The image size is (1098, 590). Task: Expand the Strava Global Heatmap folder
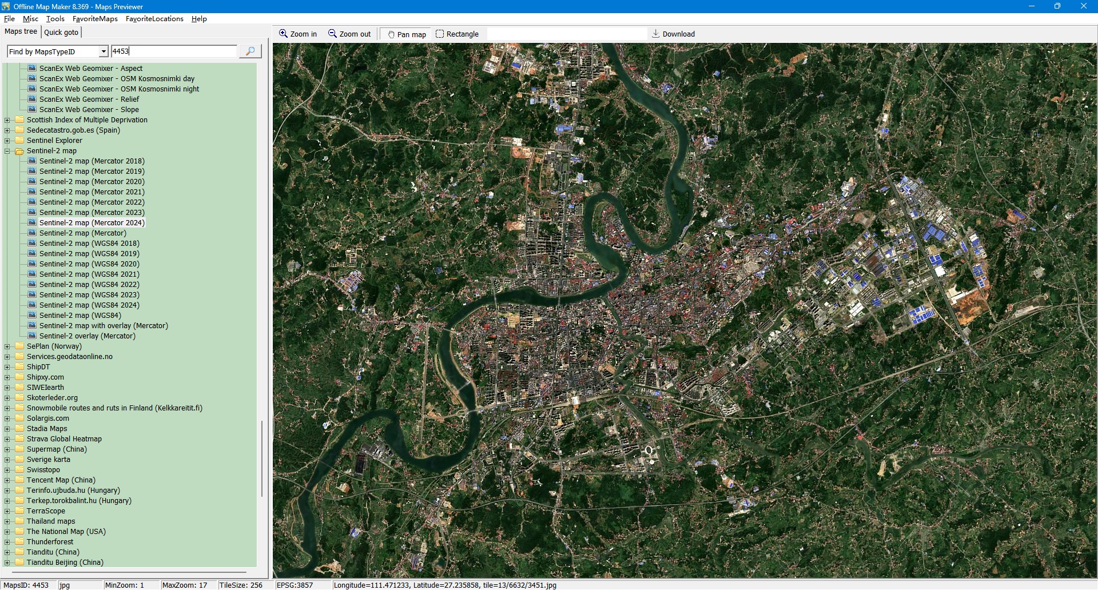(7, 439)
